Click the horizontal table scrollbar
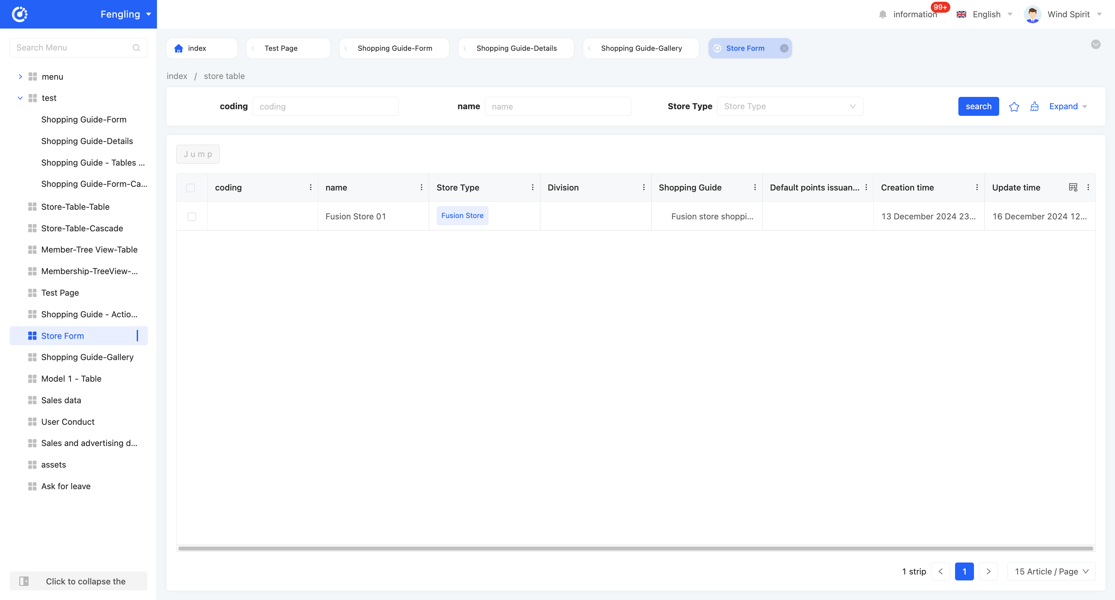This screenshot has width=1115, height=600. [x=635, y=549]
